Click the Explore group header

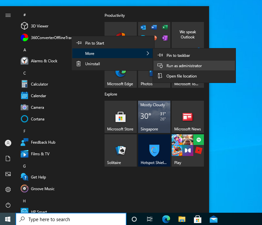[111, 94]
